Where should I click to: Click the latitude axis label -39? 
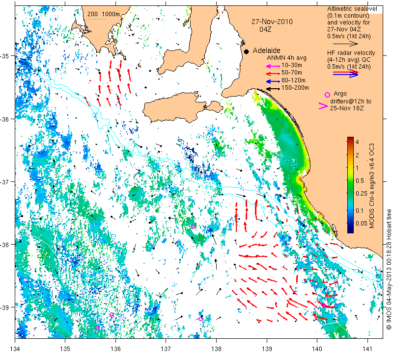[5, 307]
